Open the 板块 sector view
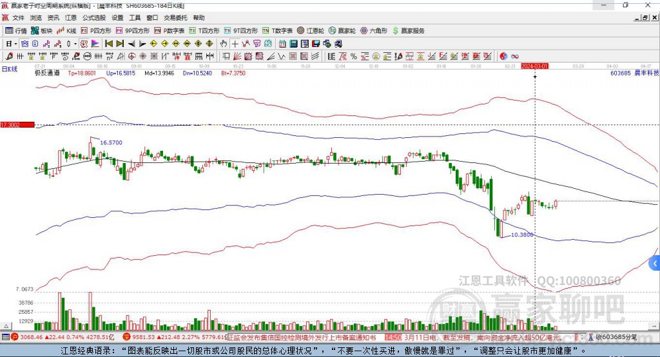This screenshot has width=660, height=357. 42,31
